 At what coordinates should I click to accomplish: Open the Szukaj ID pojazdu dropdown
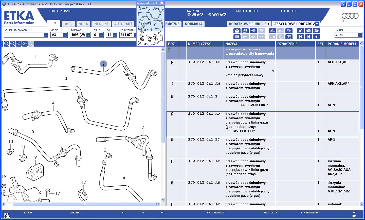[46, 35]
